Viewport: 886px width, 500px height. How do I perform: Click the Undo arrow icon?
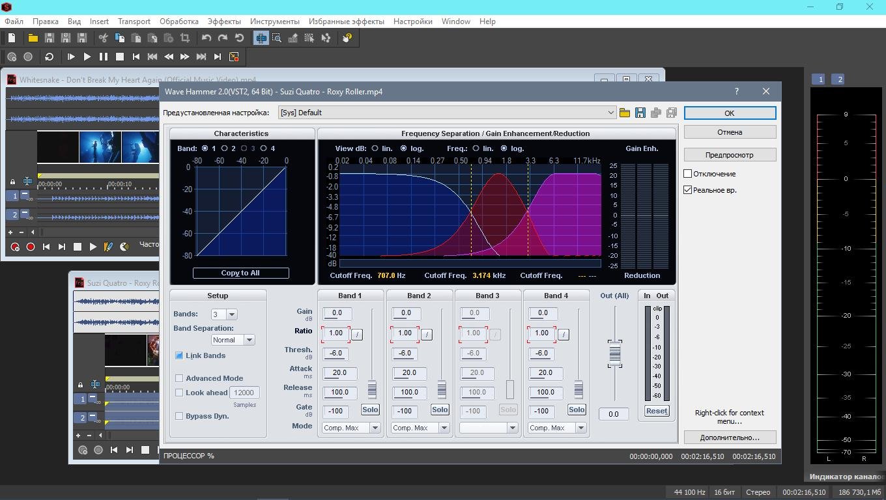207,38
